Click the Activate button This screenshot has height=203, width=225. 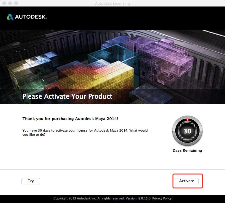click(x=187, y=181)
